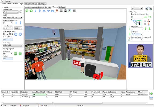Move 3D view up with arrow

click(x=44, y=11)
